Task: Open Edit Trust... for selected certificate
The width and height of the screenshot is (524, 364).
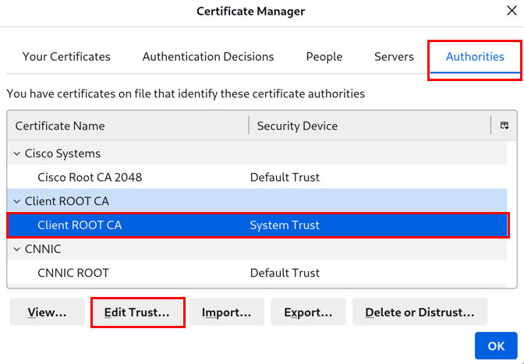Action: pyautogui.click(x=137, y=313)
